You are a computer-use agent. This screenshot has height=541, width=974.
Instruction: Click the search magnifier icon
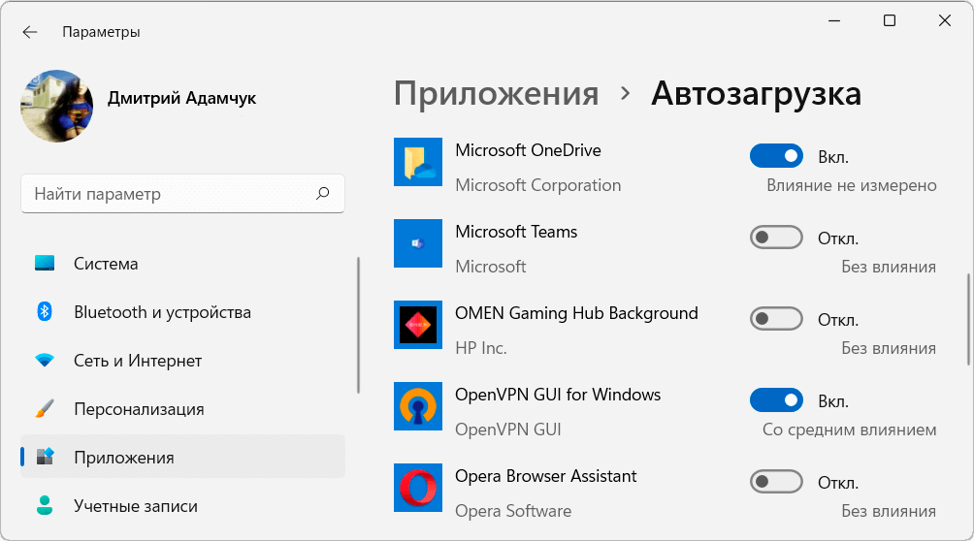pyautogui.click(x=323, y=194)
